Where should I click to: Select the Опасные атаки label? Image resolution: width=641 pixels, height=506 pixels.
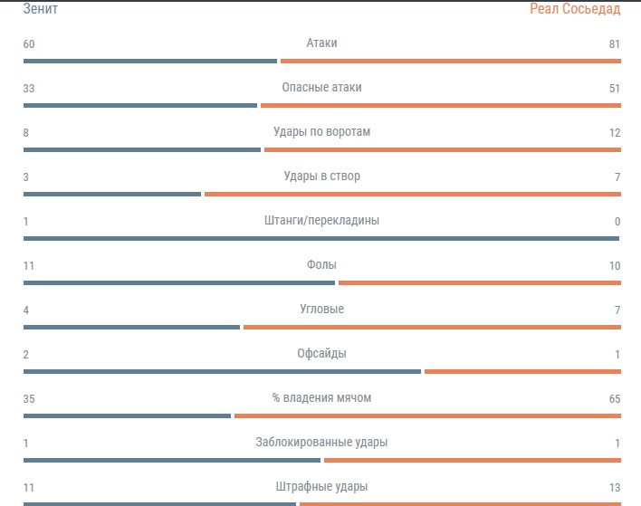pos(321,88)
